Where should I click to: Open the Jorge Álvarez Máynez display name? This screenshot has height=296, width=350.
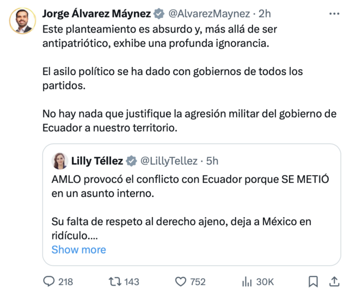pos(96,13)
